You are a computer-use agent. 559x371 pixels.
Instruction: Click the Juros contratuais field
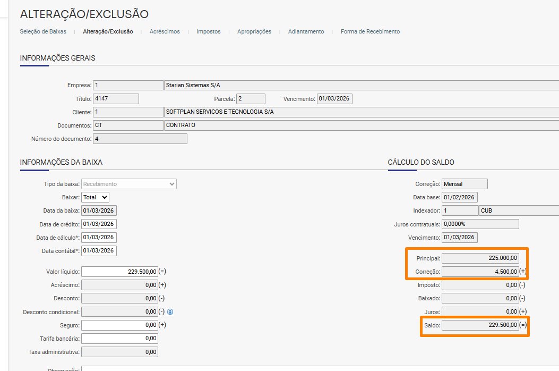click(480, 224)
